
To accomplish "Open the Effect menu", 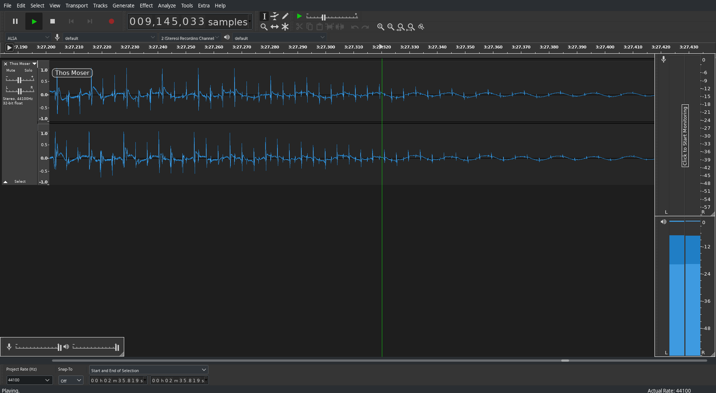I will click(x=146, y=6).
